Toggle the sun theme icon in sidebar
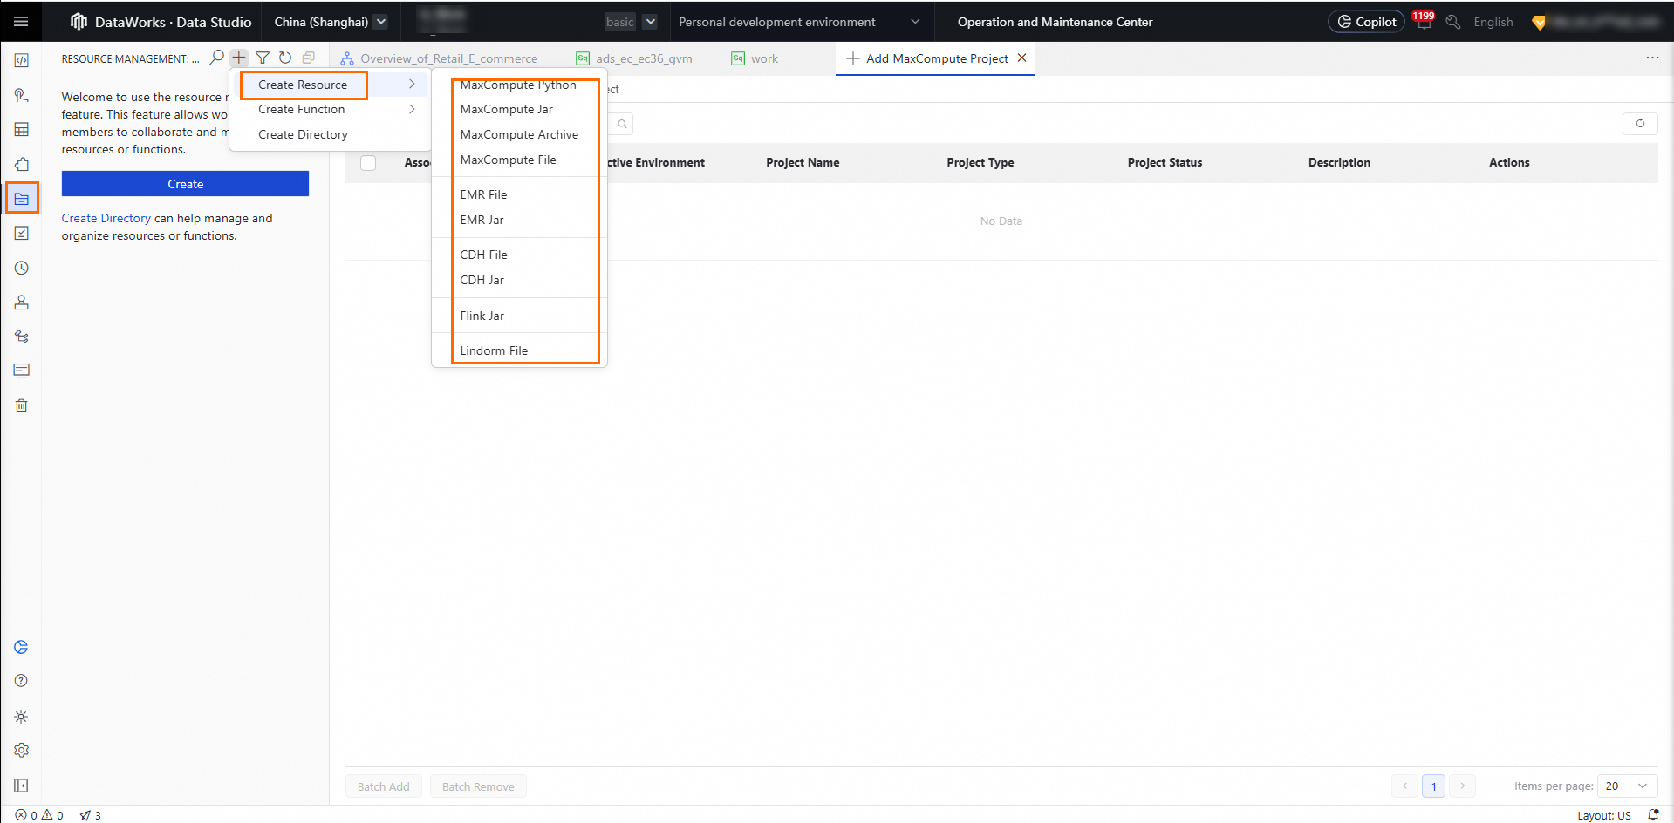The image size is (1674, 823). [22, 717]
